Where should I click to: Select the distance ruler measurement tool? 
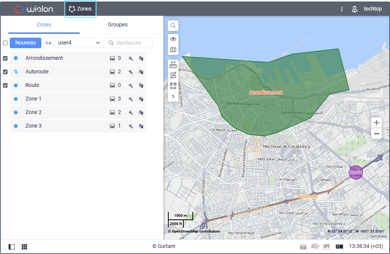point(173,64)
